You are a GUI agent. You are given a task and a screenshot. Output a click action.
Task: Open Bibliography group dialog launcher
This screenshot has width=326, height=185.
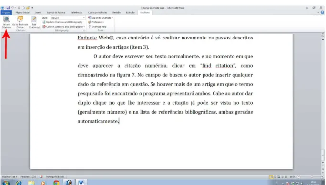point(84,31)
